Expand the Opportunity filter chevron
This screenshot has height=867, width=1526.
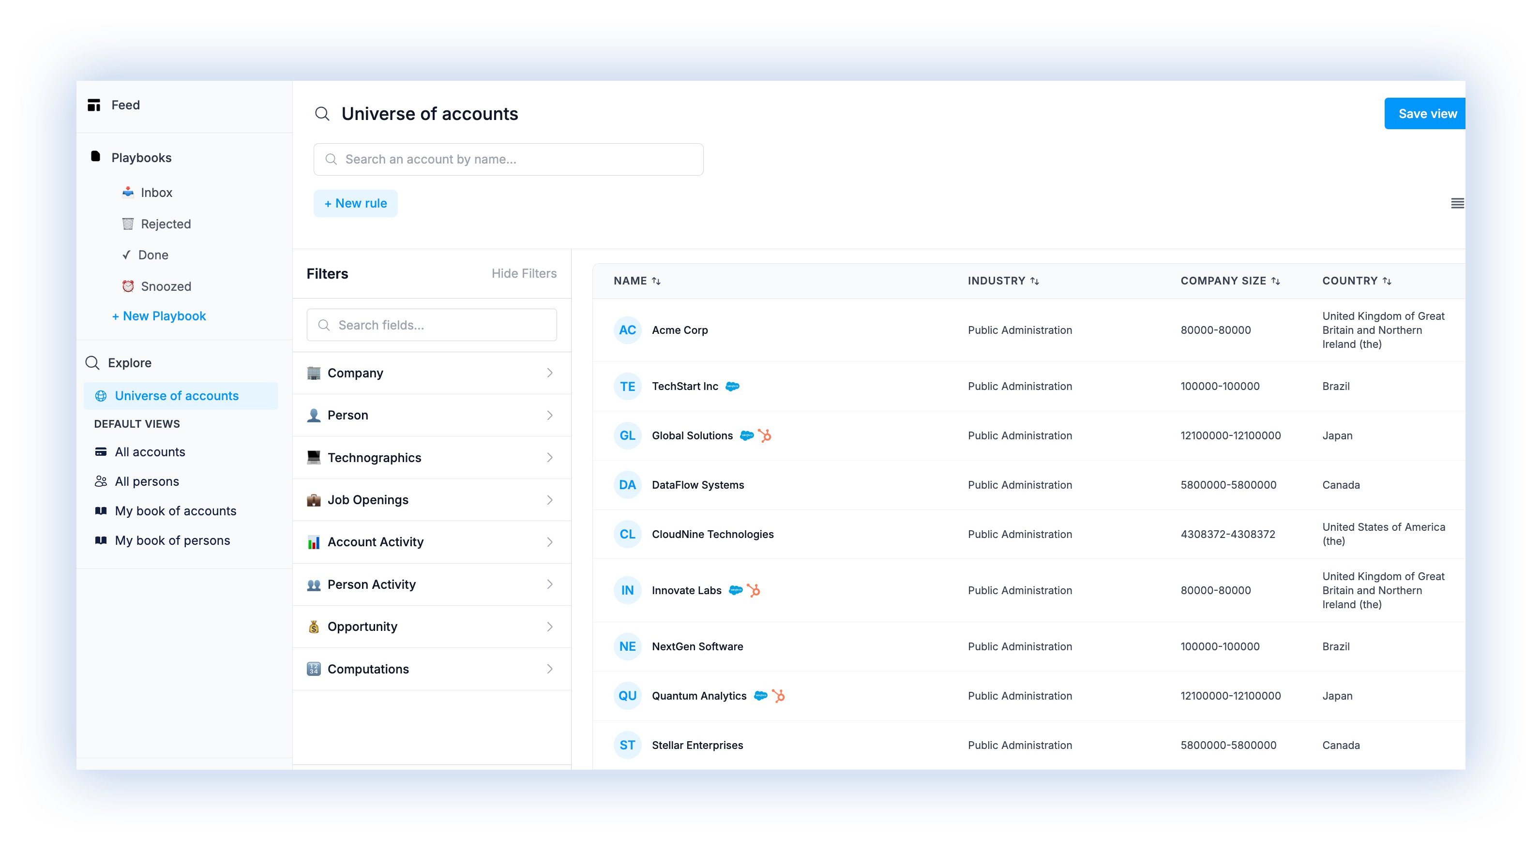coord(549,627)
